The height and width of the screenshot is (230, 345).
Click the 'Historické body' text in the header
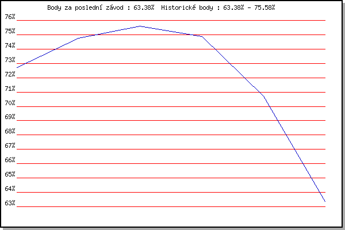pos(187,7)
